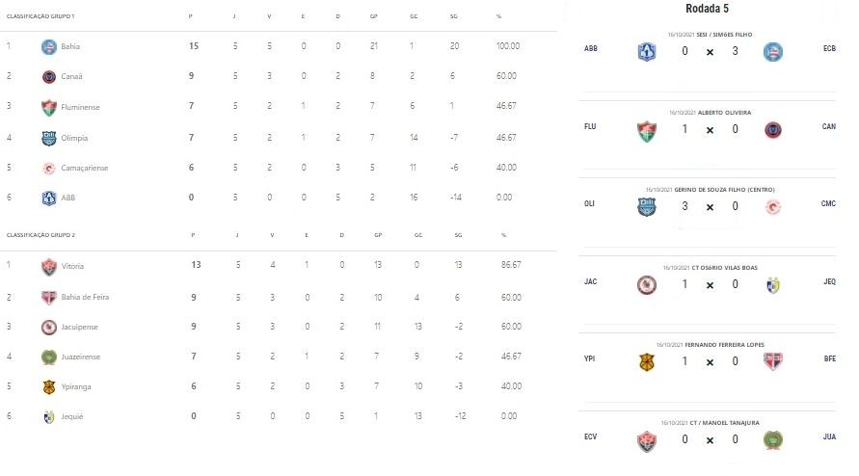
Task: Click the Bahia crest in Group 1 table
Action: [x=49, y=46]
